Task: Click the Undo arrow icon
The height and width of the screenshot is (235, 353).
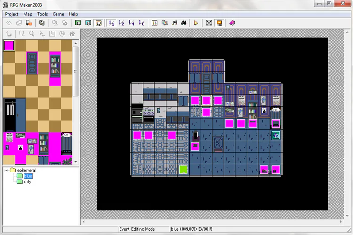Action: tap(9, 34)
